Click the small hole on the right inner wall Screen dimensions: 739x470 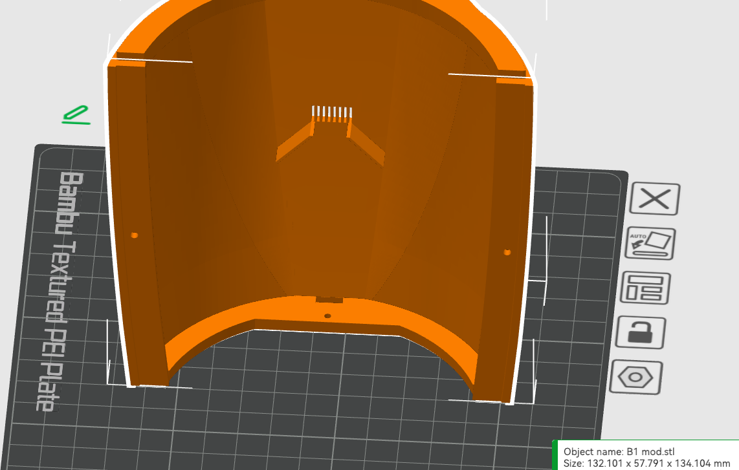click(507, 252)
